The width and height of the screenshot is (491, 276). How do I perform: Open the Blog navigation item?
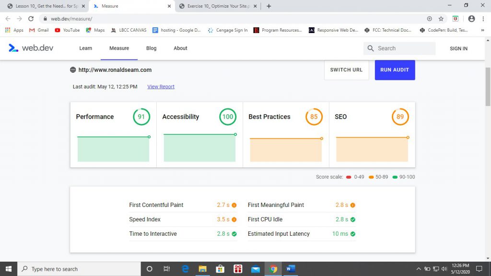pos(151,48)
